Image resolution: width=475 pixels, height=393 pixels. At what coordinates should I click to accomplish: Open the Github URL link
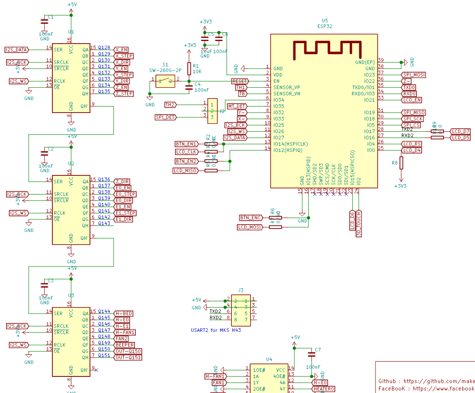pos(439,381)
